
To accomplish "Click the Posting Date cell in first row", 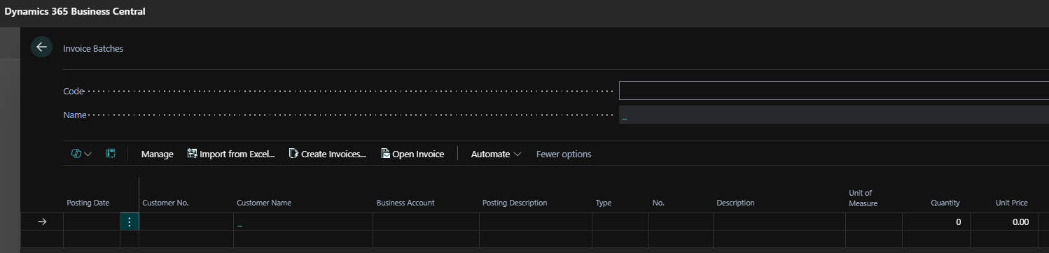I will coord(92,222).
